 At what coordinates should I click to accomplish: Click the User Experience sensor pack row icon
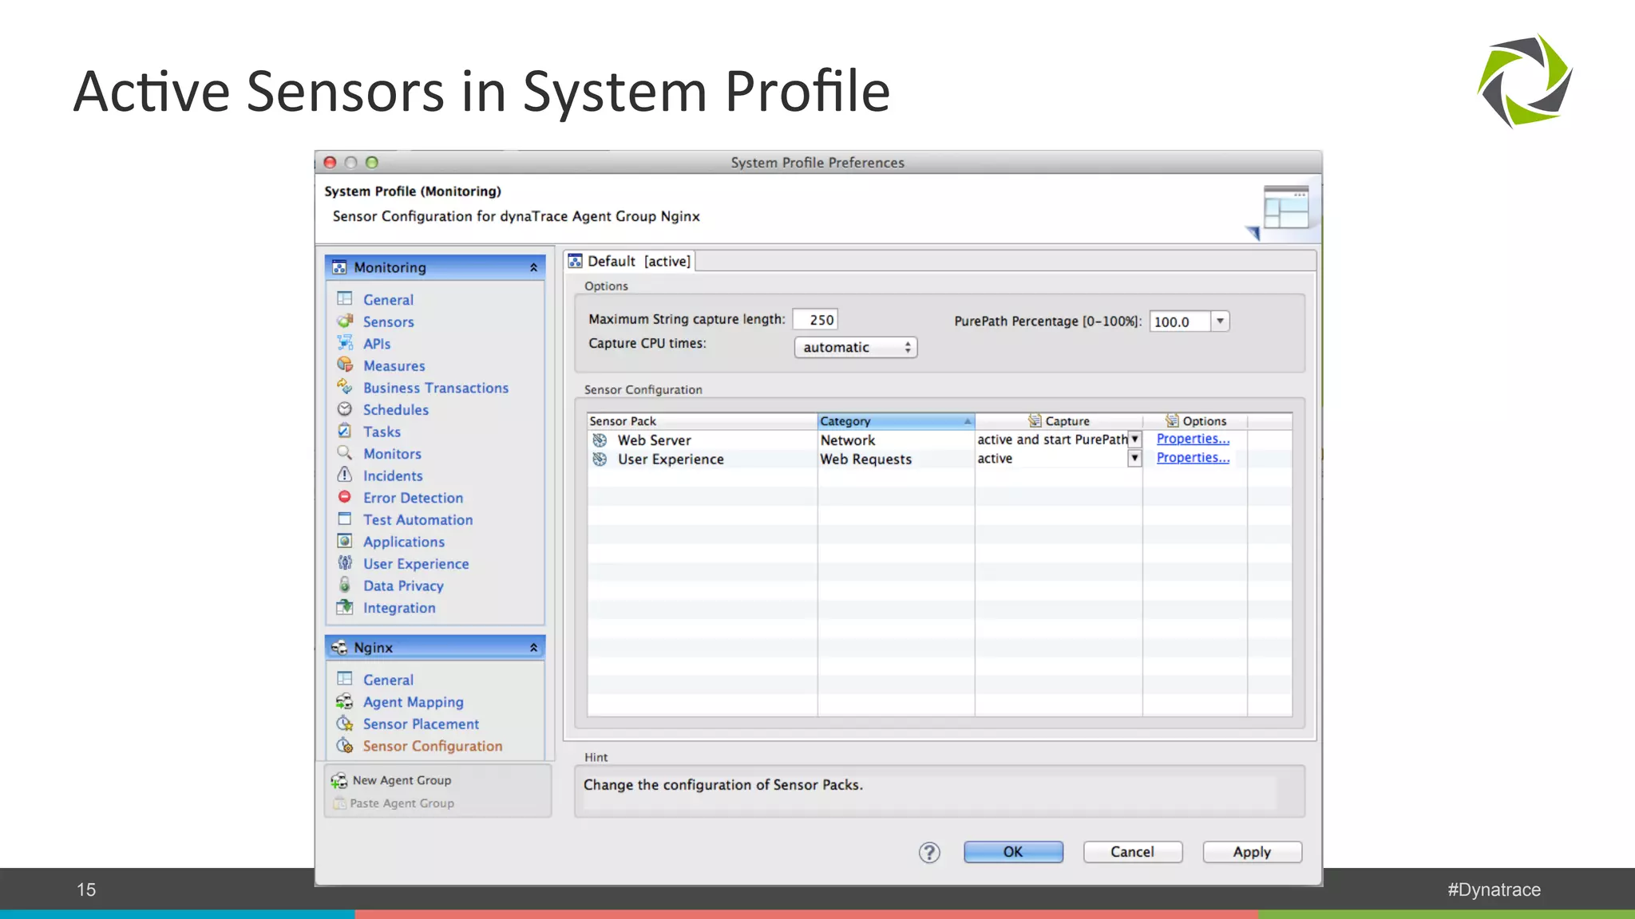[x=600, y=459]
